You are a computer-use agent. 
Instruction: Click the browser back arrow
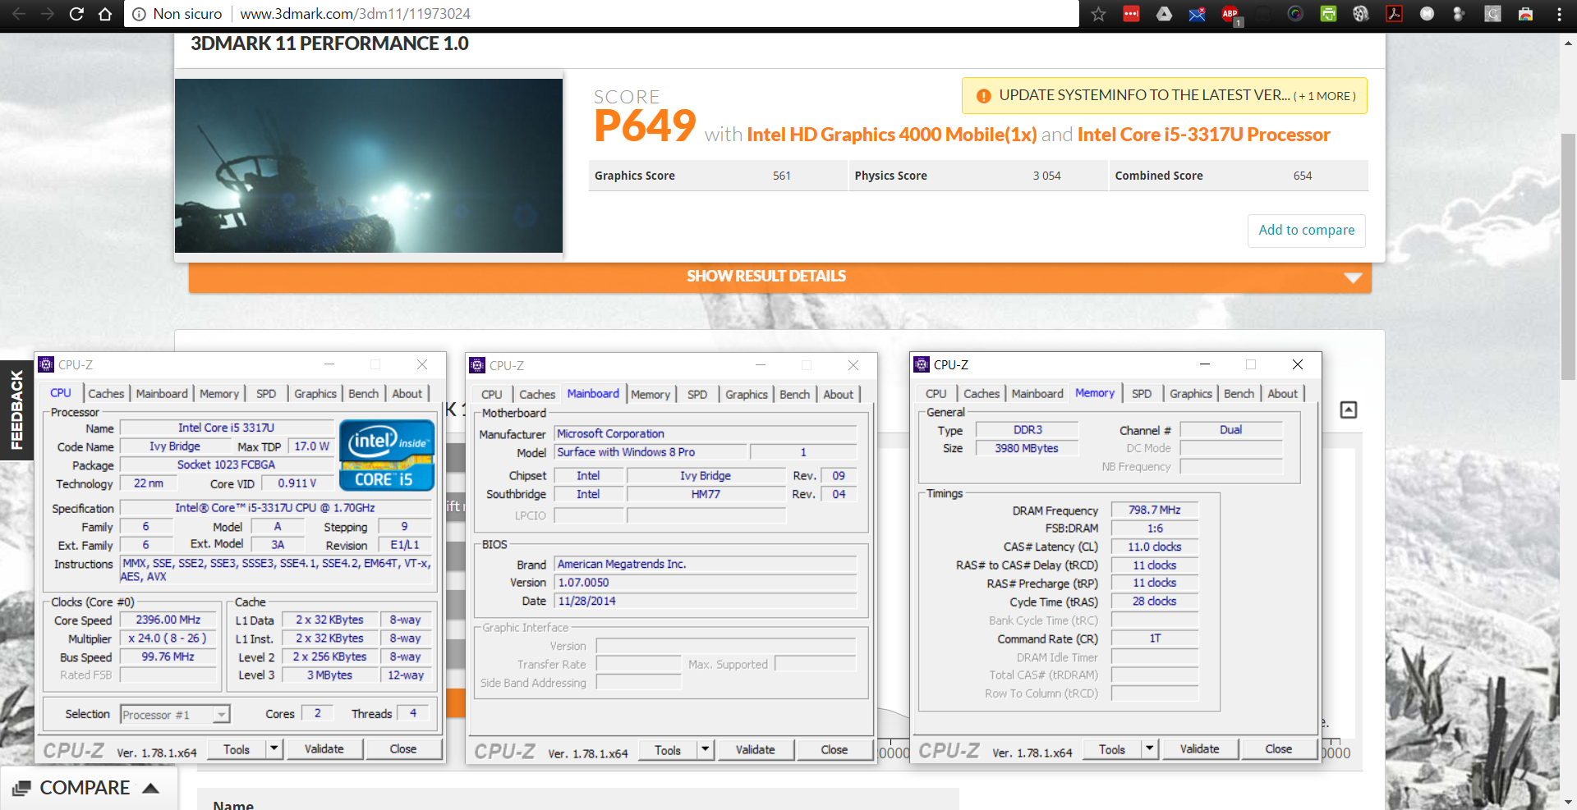tap(19, 14)
